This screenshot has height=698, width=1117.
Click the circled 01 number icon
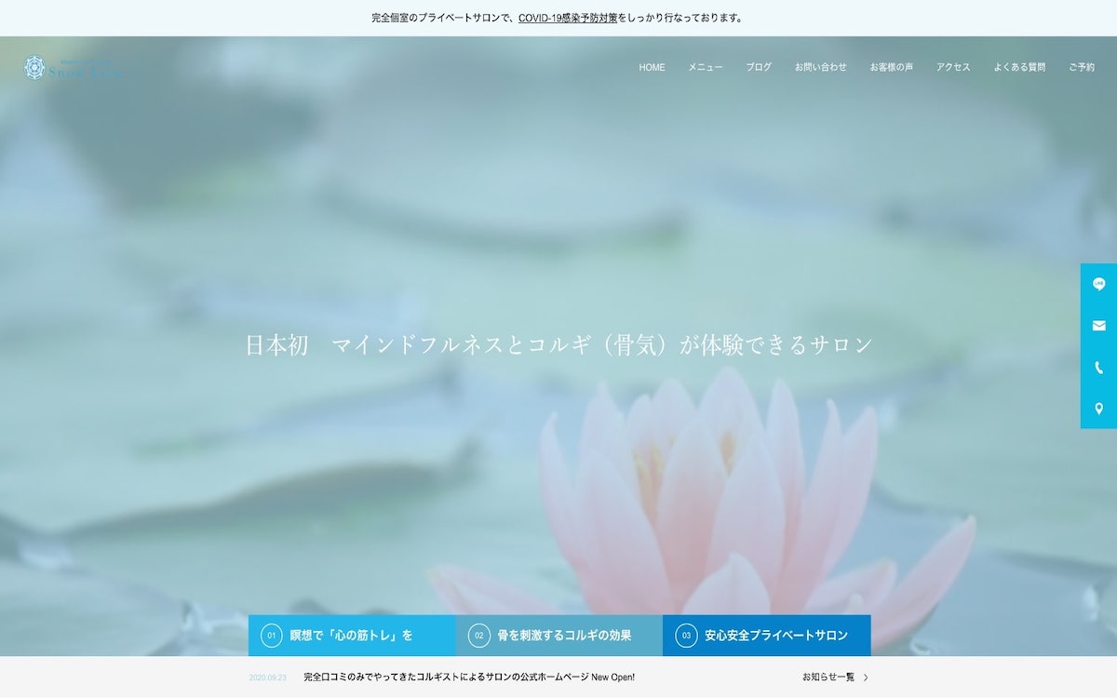(x=272, y=636)
